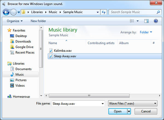Click the folder icon in address bar
Viewport: 164px width, 120px height.
click(24, 12)
